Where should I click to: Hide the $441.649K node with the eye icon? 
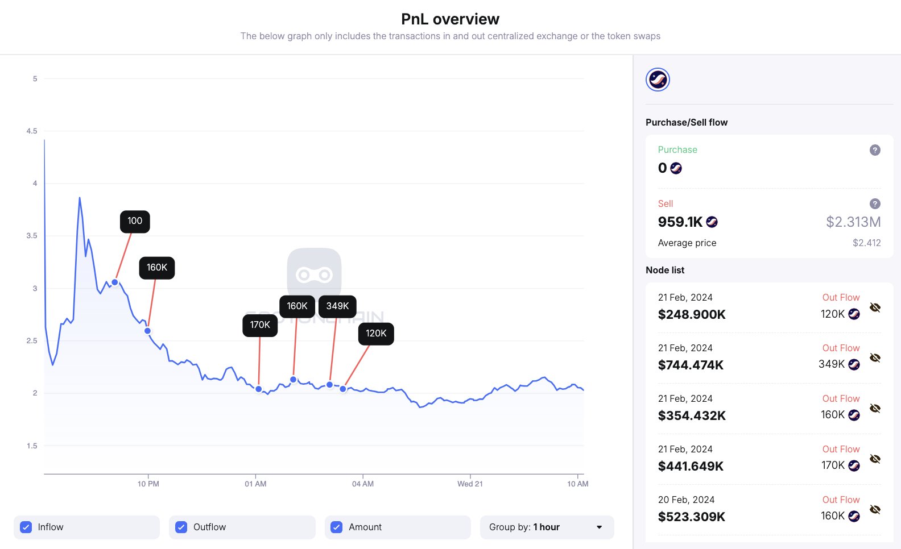click(x=875, y=459)
